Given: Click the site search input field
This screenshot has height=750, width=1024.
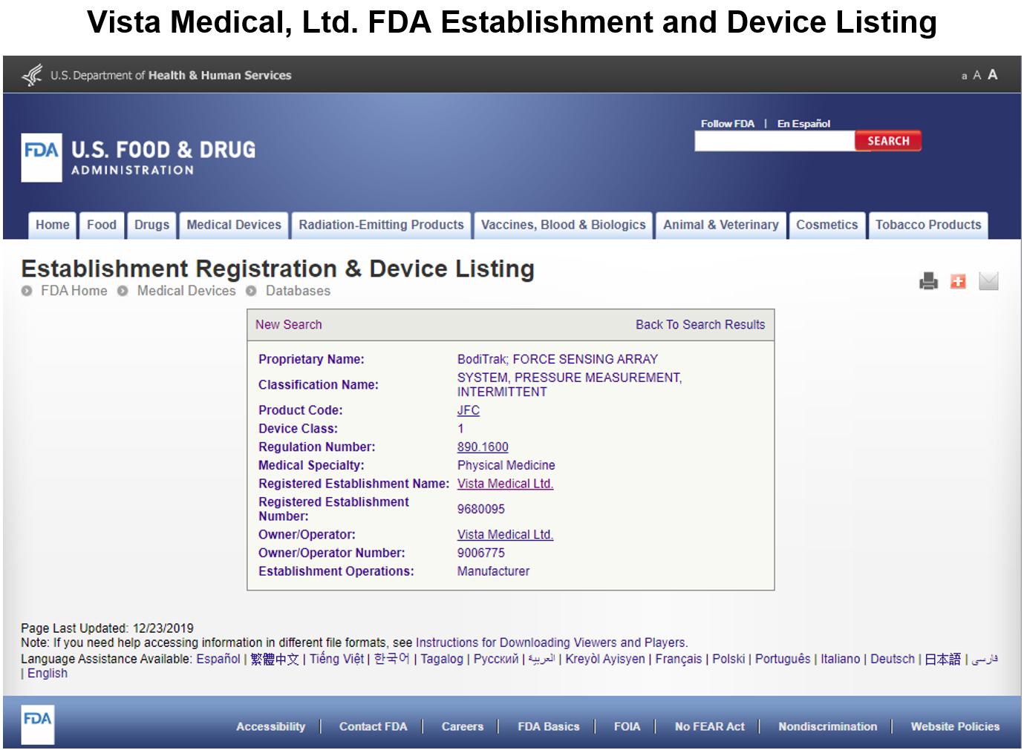Looking at the screenshot, I should (x=774, y=141).
